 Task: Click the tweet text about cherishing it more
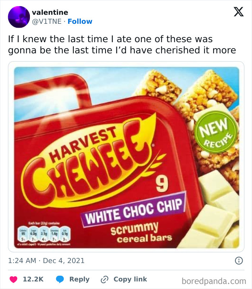click(x=122, y=44)
